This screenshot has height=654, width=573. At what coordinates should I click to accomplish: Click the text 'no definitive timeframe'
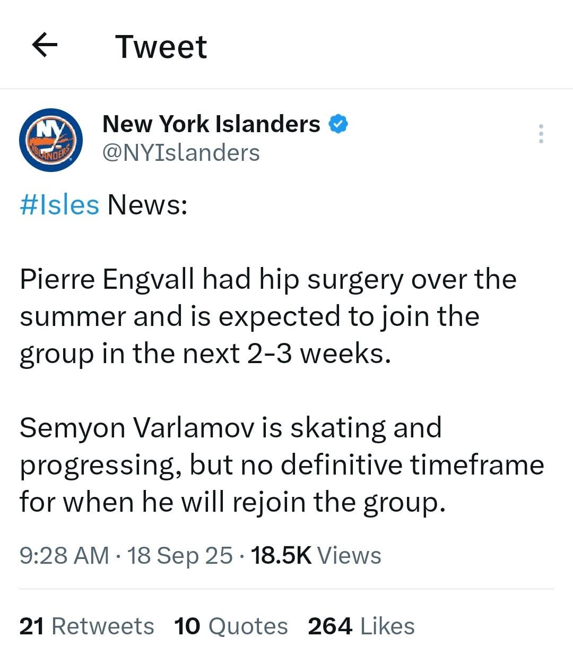coord(392,465)
